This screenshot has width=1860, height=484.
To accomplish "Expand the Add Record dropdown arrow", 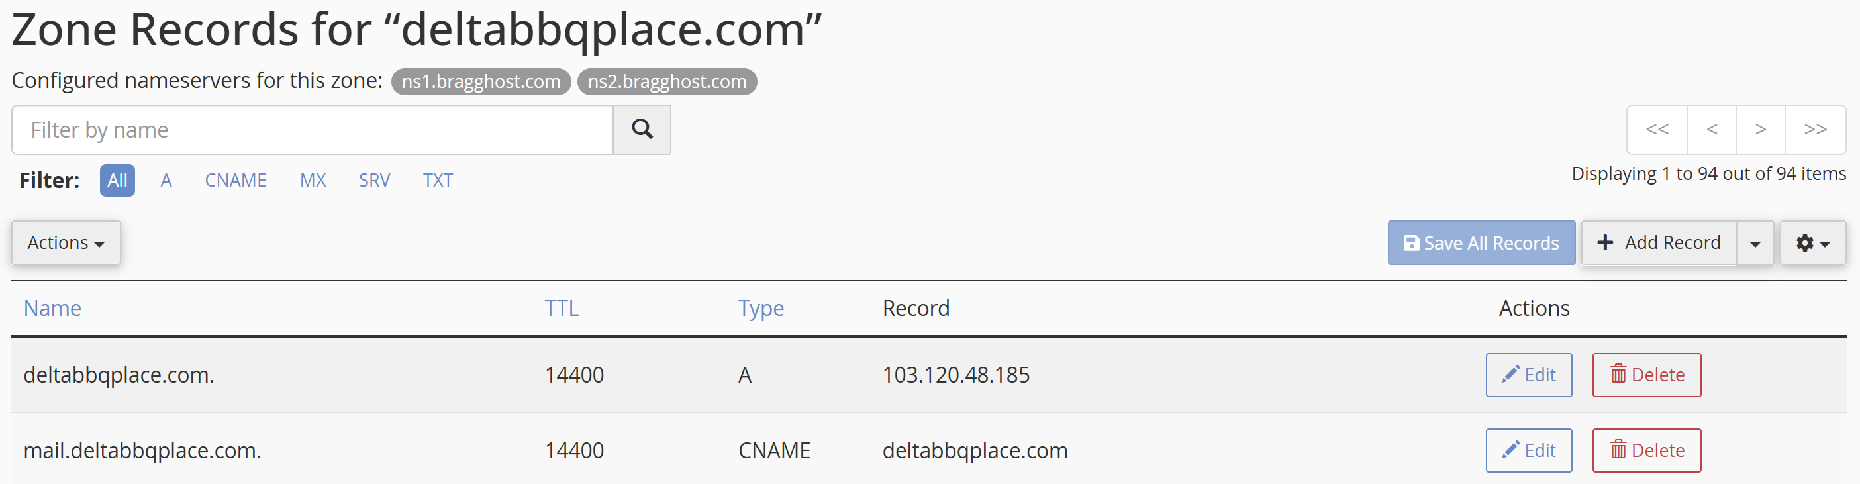I will tap(1755, 242).
